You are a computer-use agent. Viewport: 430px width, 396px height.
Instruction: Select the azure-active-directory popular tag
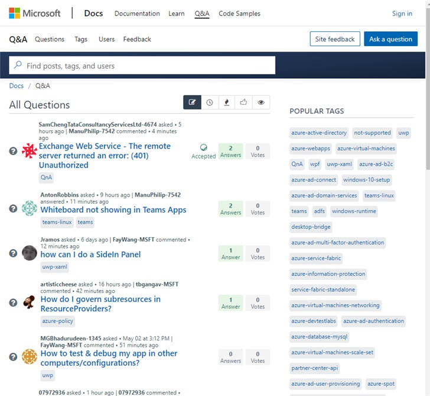pos(319,133)
